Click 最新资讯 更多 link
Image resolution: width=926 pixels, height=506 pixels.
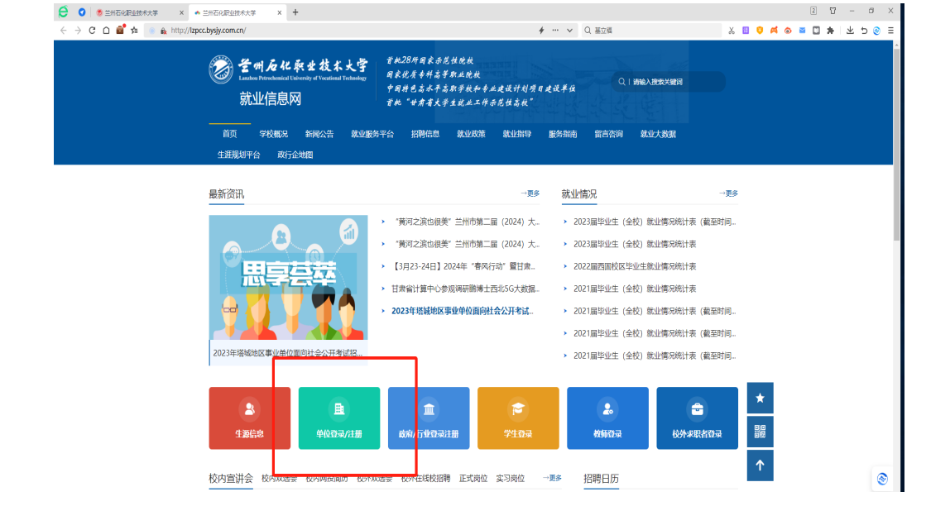[530, 193]
